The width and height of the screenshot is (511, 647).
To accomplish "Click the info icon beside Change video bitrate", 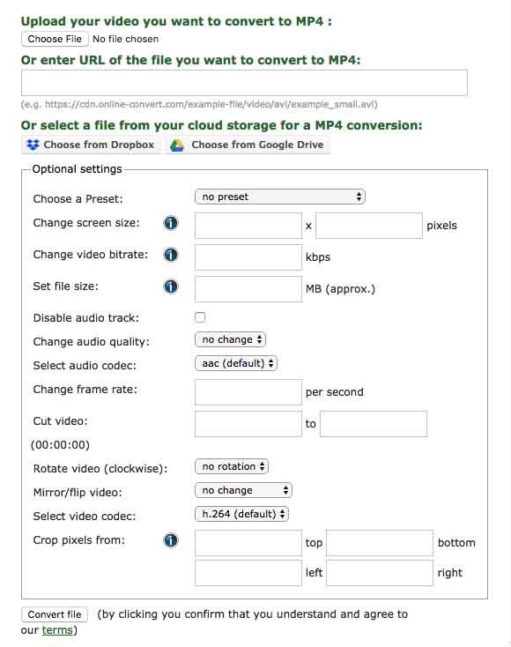I will (x=171, y=255).
